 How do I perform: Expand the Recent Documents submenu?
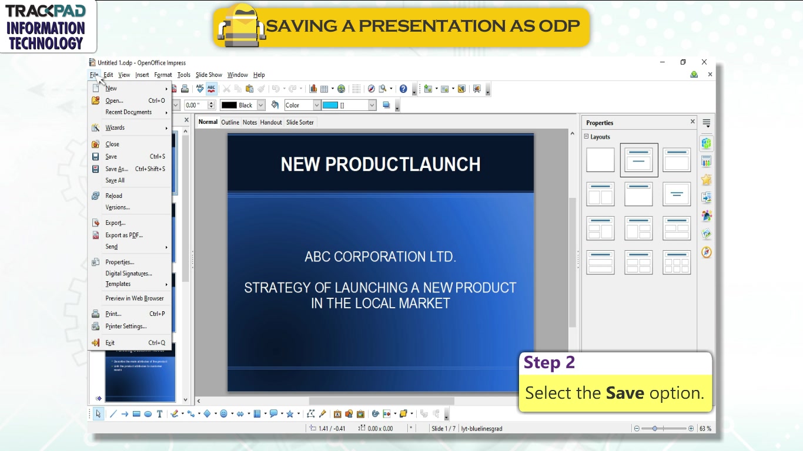[129, 112]
